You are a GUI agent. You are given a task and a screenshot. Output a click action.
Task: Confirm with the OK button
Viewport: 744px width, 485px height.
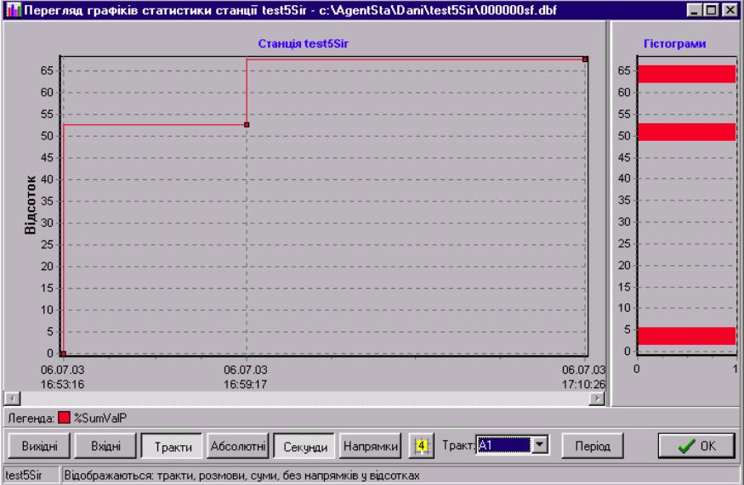(x=696, y=446)
